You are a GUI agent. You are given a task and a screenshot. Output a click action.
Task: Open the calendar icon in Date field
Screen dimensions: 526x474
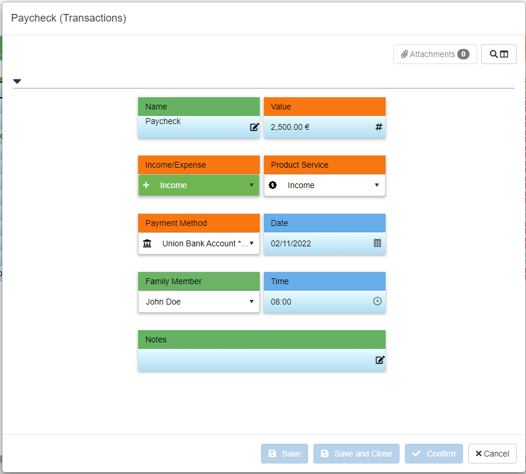click(377, 243)
